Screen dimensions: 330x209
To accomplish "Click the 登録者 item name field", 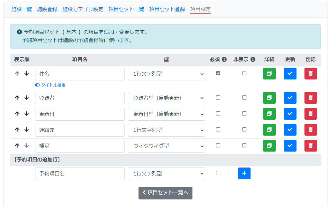I will [80, 98].
